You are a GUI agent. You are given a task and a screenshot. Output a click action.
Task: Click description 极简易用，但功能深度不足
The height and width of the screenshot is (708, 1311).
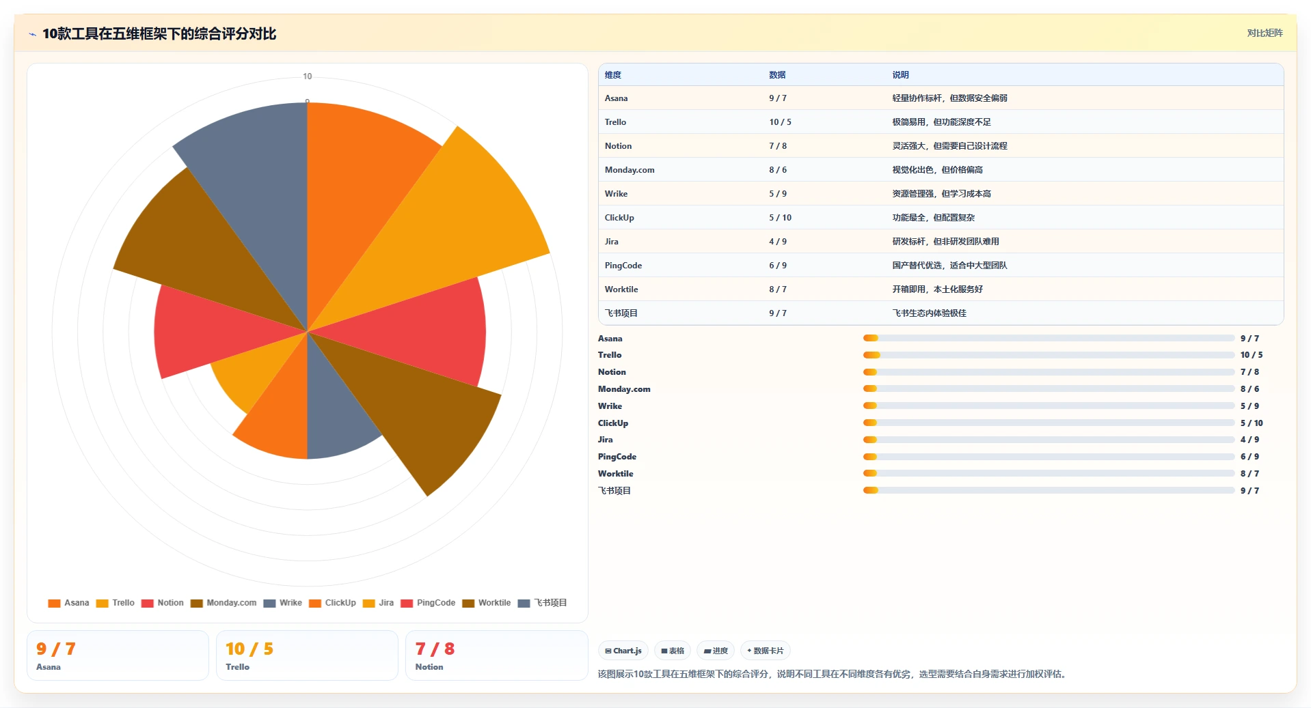(x=941, y=122)
